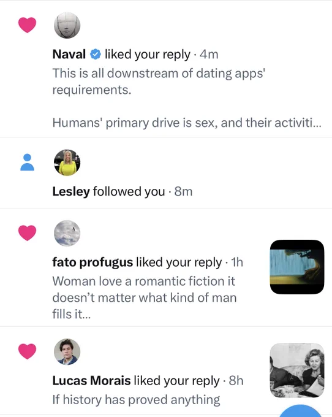Click the name Naval
Viewport: 332px width, 417px height.
[69, 54]
